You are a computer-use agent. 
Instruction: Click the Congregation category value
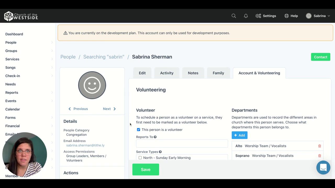tap(76, 135)
